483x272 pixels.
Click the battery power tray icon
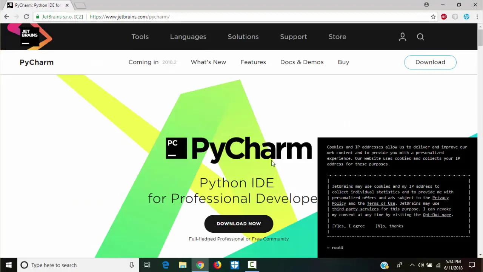pos(429,265)
